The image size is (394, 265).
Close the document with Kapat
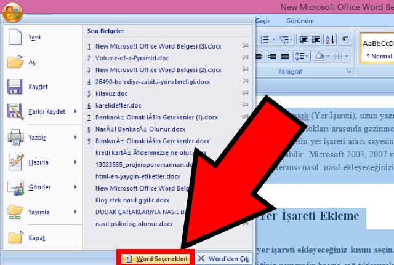42,238
